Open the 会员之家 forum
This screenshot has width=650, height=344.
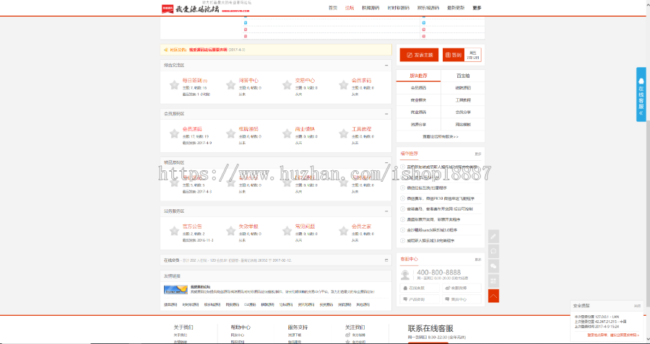click(362, 226)
